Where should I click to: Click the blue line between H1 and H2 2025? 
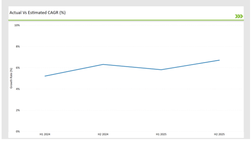(190, 65)
